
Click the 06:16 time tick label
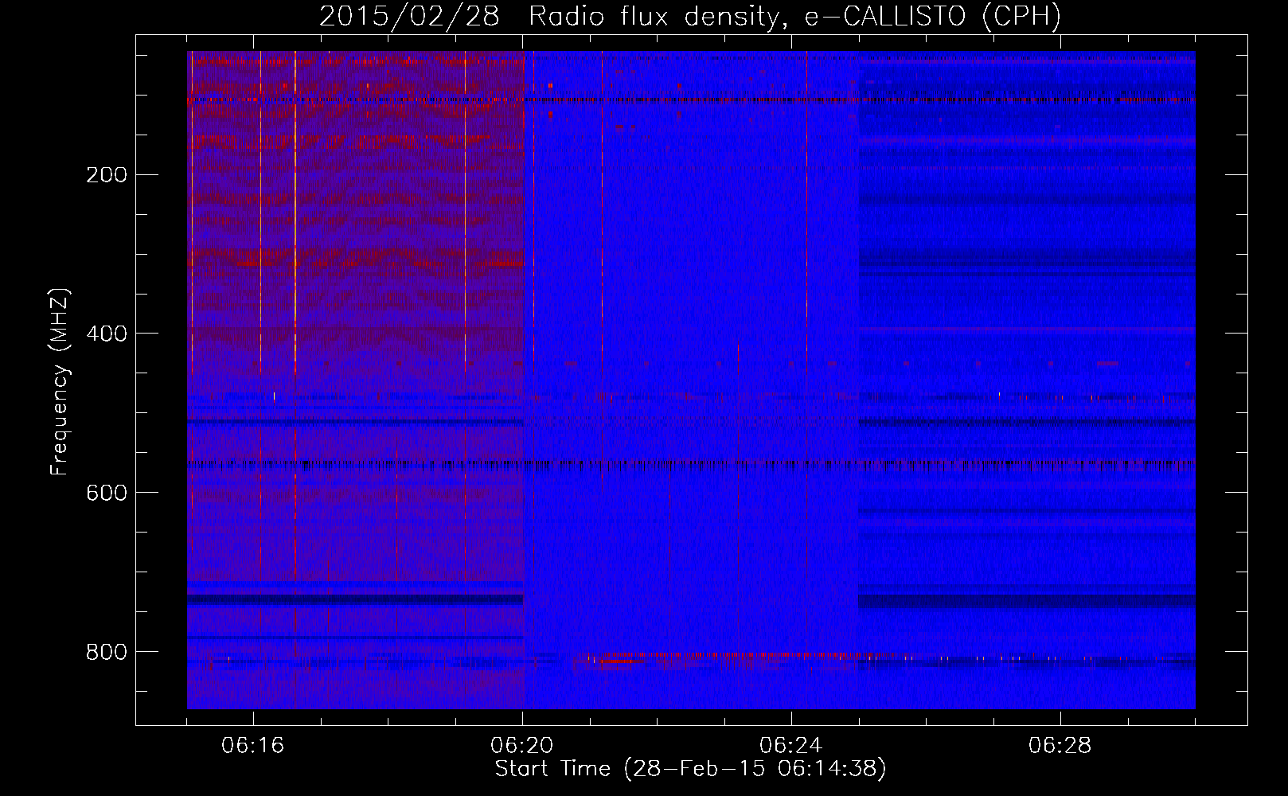click(x=253, y=746)
